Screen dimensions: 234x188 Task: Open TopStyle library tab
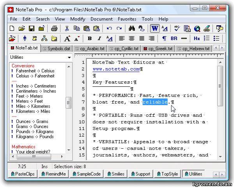(x=168, y=174)
